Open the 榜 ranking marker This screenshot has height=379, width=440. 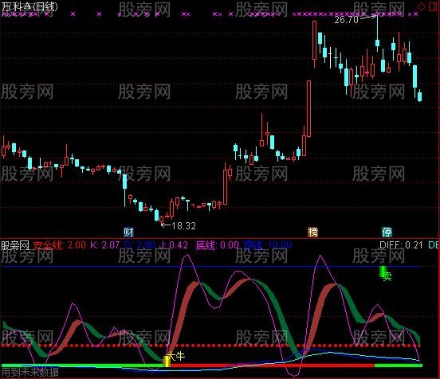[x=312, y=232]
